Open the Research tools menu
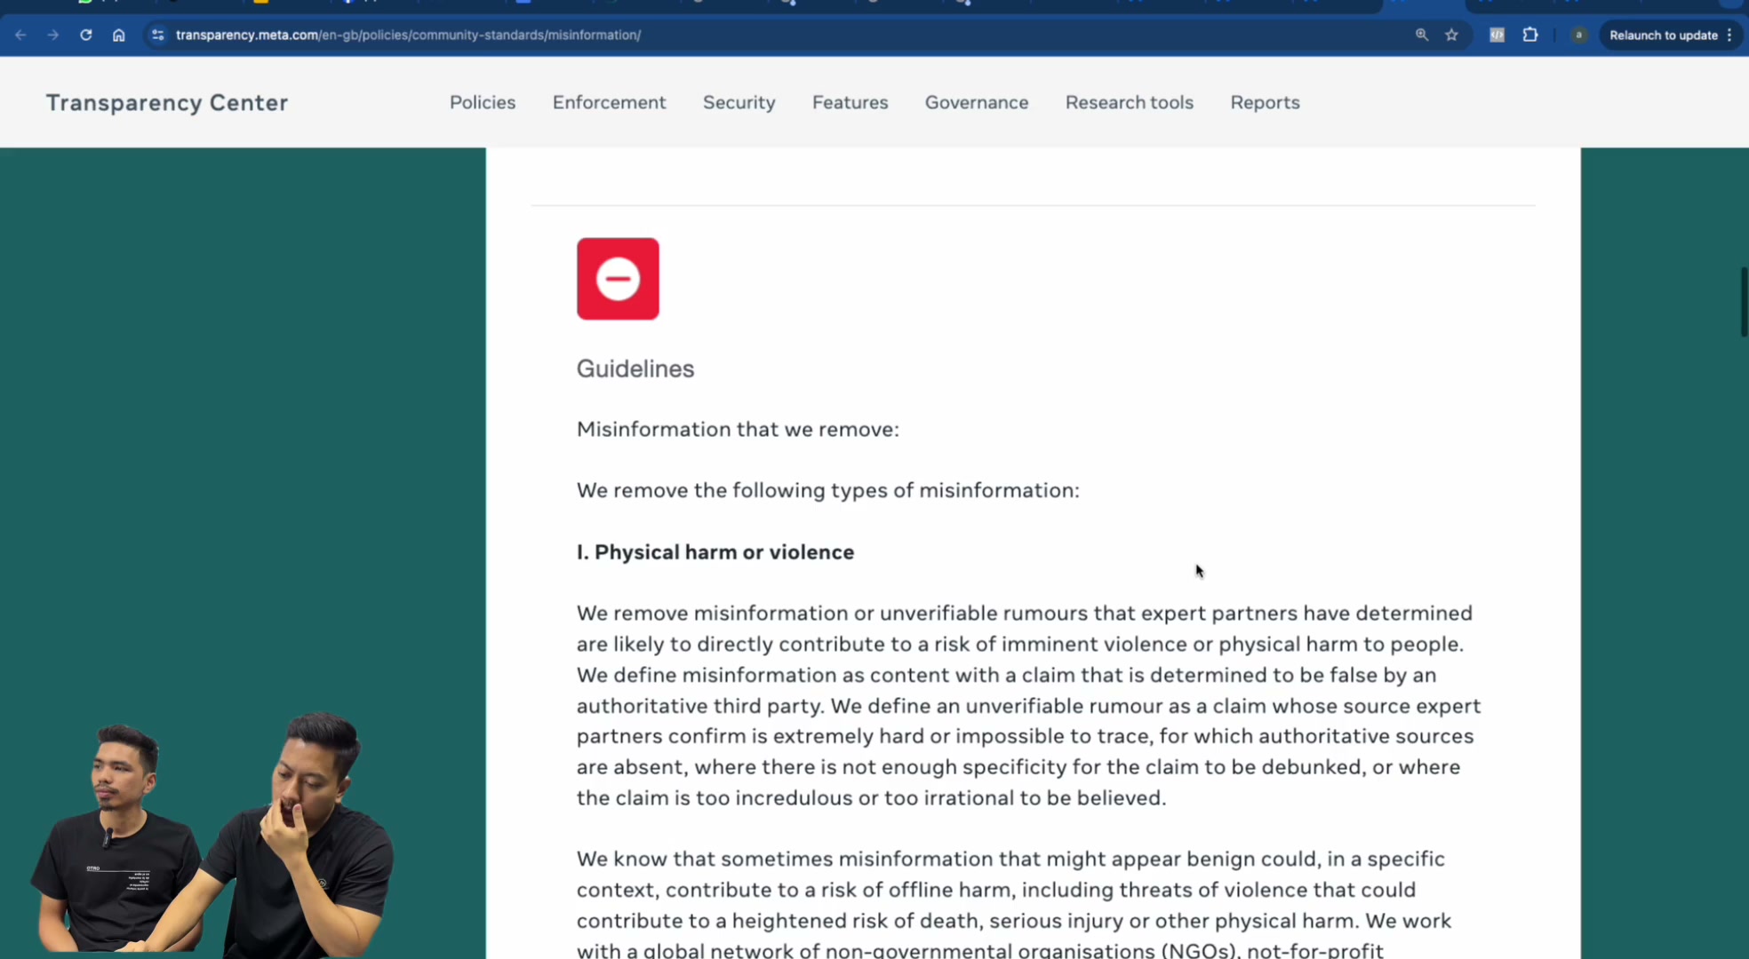 point(1129,102)
